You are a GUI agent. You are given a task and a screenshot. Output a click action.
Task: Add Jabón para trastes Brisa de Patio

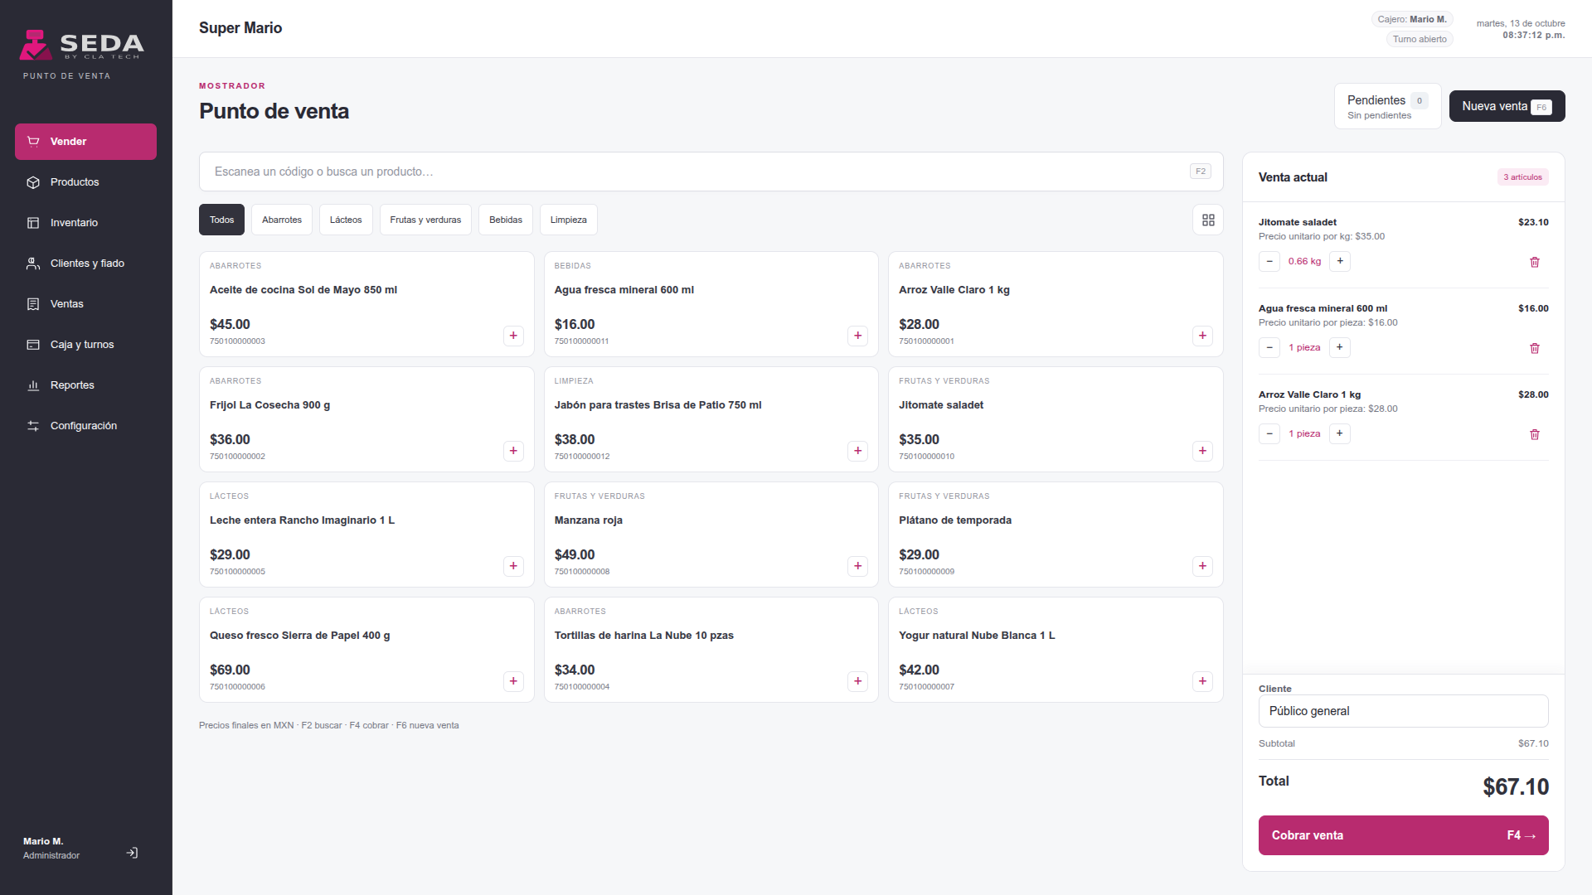click(x=857, y=451)
